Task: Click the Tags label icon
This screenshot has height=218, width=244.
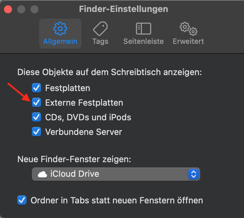Action: point(100,29)
